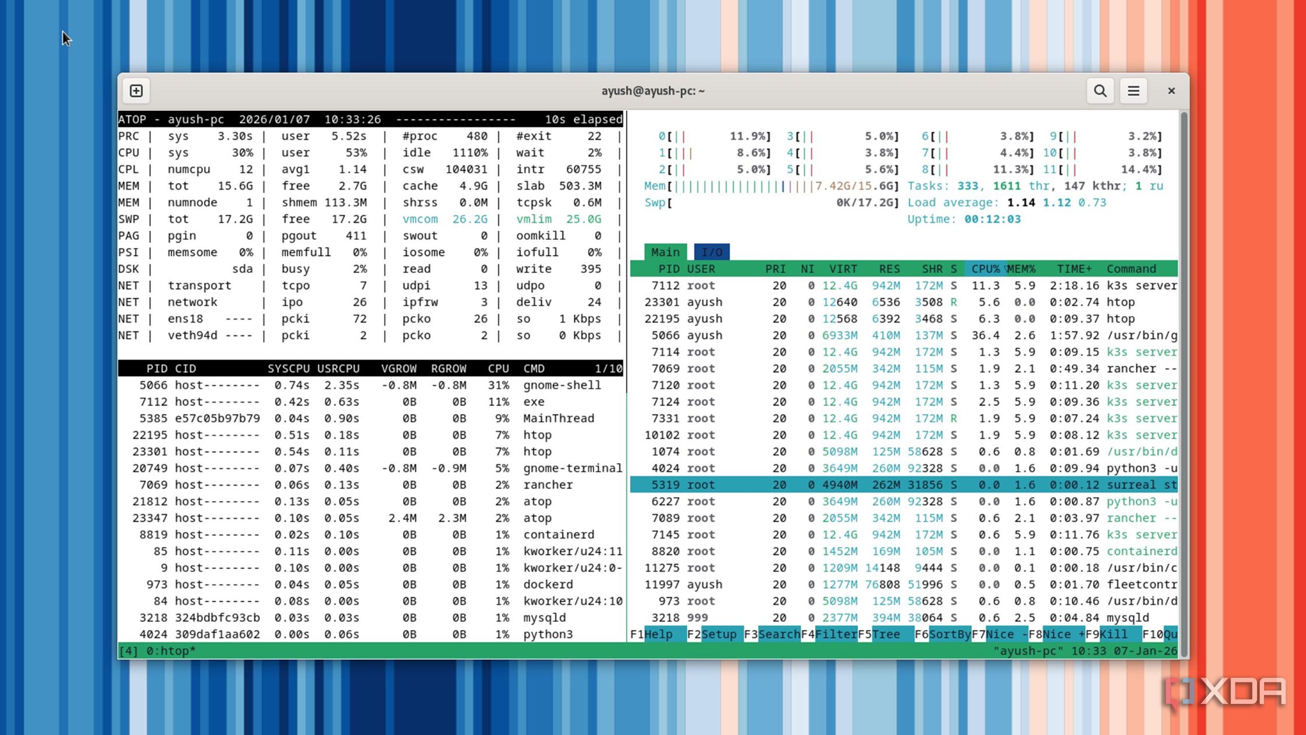1306x735 pixels.
Task: Switch to the htop I/O tab
Action: tap(712, 252)
